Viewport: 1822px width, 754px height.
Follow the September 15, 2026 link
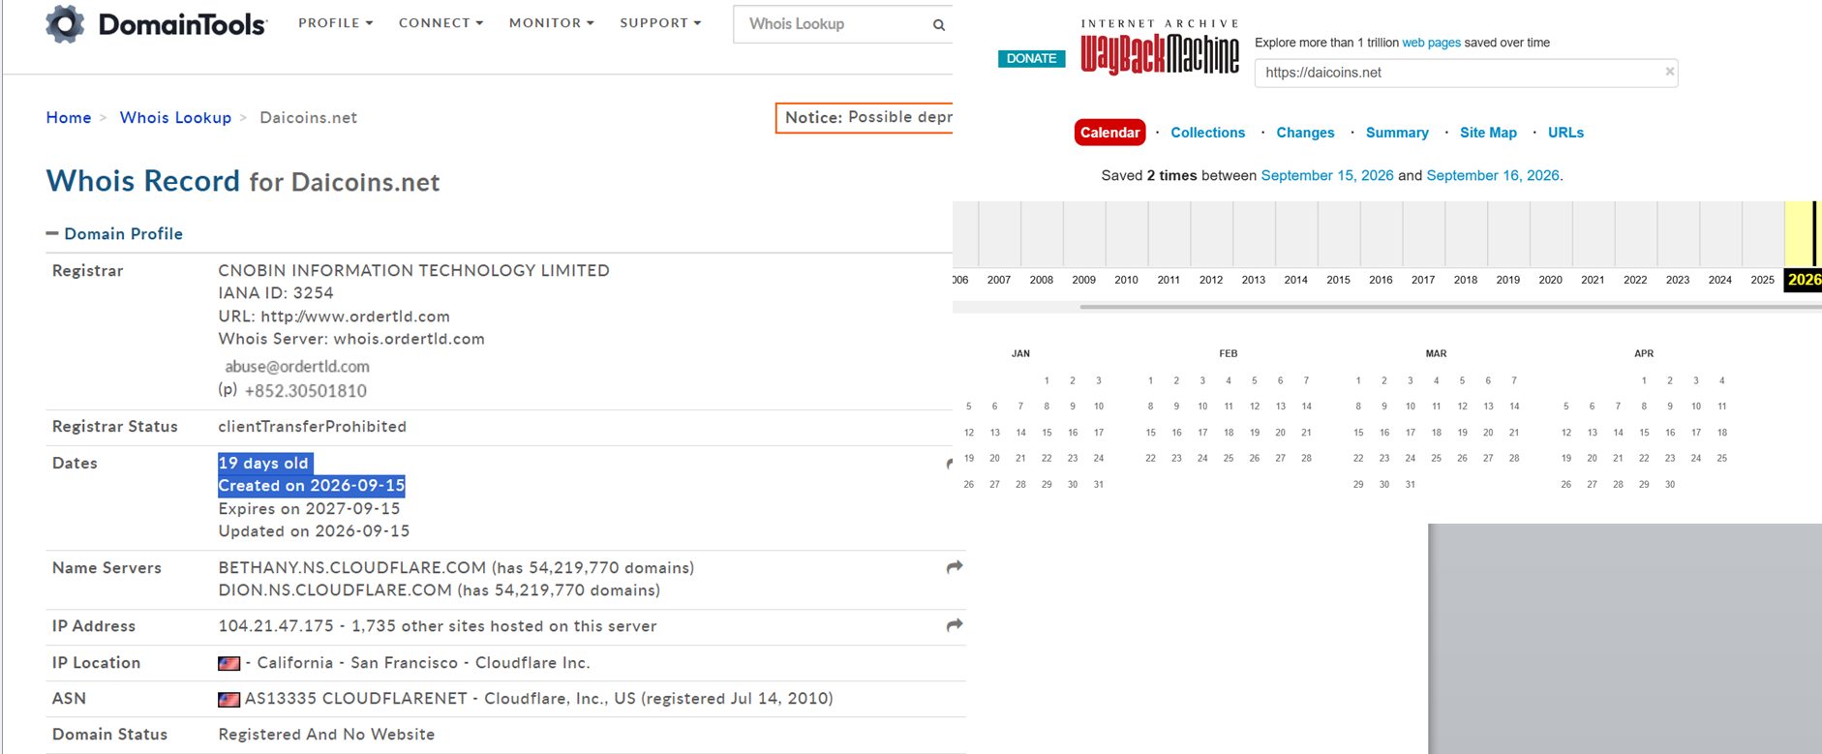click(1327, 175)
